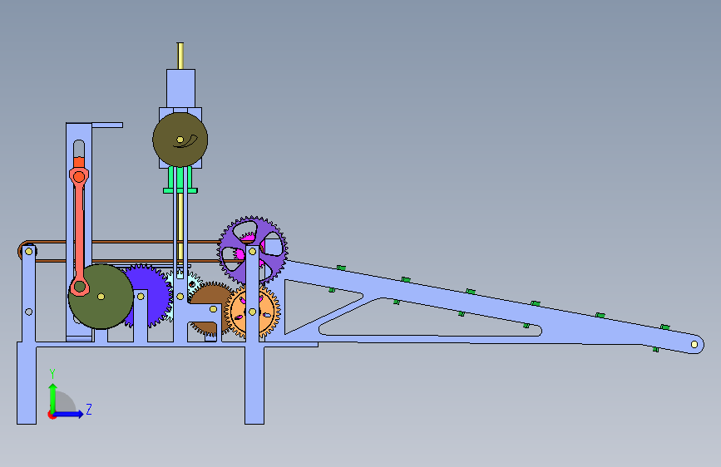Viewport: 721px width, 467px height.
Task: Click the Y axis label
Action: point(52,374)
